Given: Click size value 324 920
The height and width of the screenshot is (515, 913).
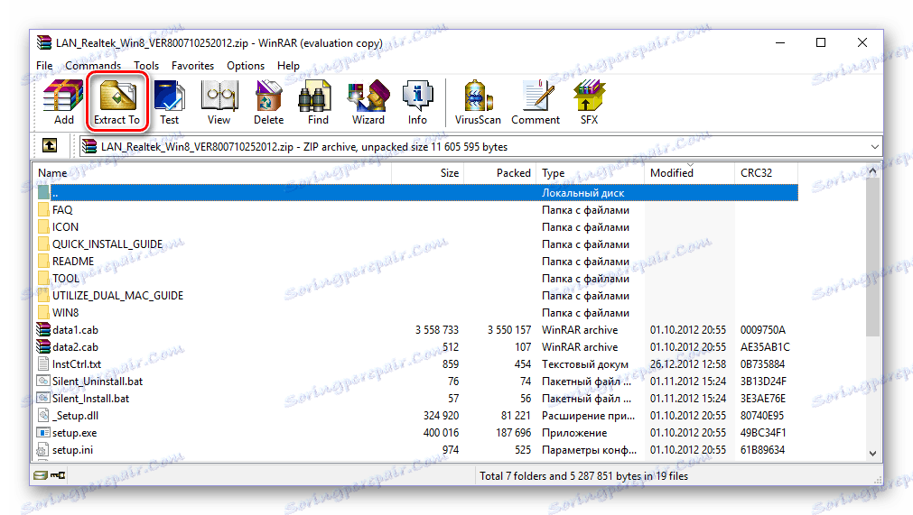Looking at the screenshot, I should pyautogui.click(x=441, y=416).
